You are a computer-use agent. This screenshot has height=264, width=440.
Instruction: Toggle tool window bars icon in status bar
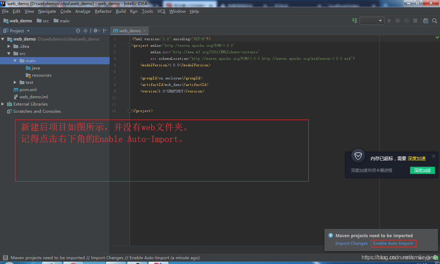(x=5, y=257)
